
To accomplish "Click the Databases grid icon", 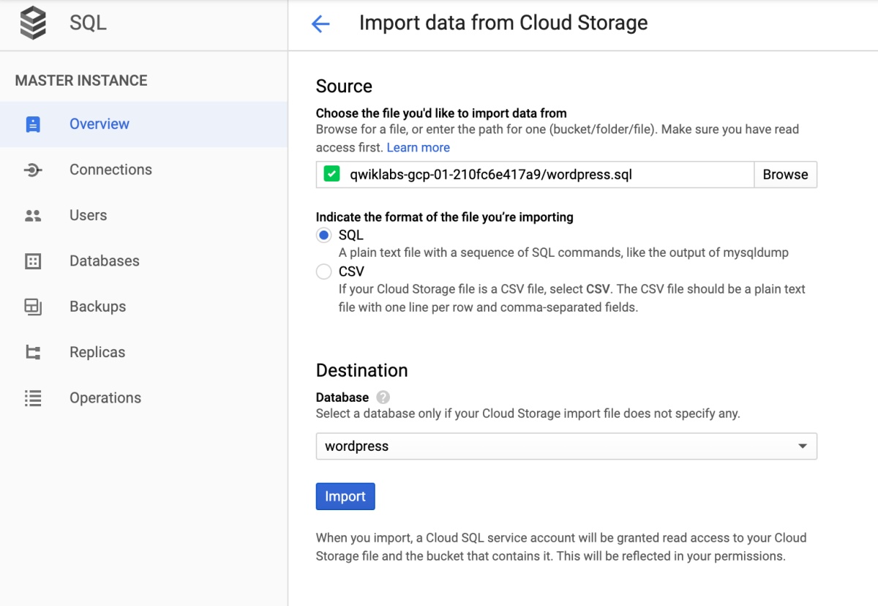I will 31,261.
